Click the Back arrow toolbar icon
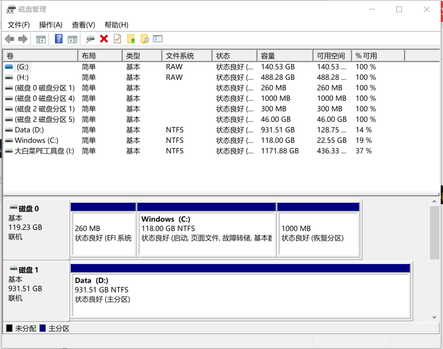 [x=10, y=39]
